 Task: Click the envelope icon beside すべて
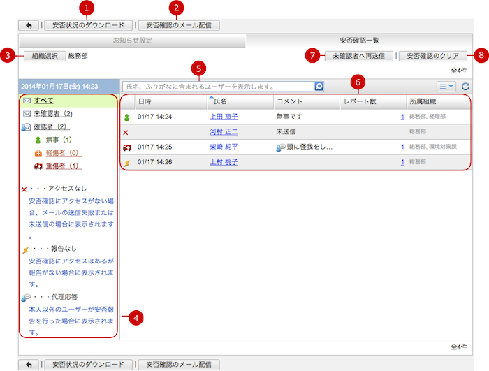tap(27, 101)
